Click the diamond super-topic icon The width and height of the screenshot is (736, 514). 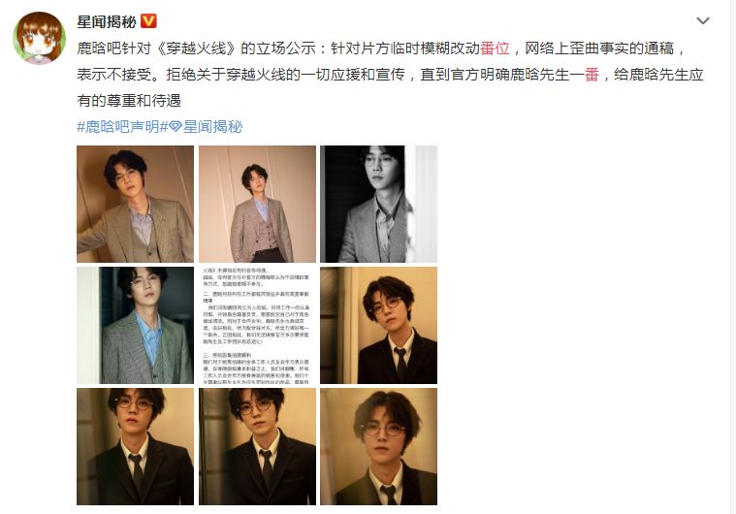pos(176,127)
